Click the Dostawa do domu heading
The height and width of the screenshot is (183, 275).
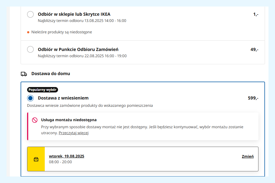click(51, 73)
